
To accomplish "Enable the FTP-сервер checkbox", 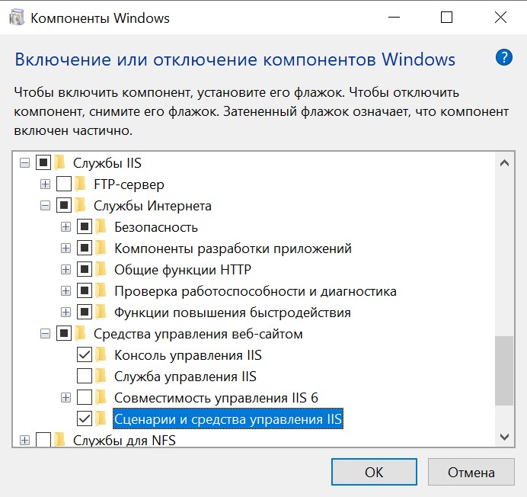I will (x=64, y=184).
